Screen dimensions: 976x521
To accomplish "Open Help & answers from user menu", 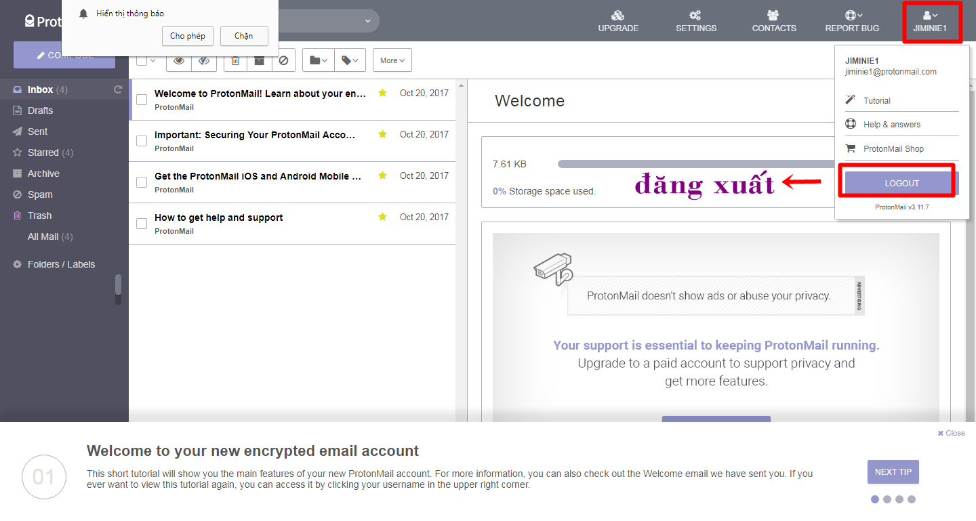I will point(901,124).
